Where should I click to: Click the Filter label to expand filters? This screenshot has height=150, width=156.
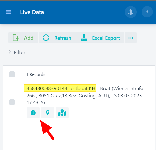coord(20,52)
